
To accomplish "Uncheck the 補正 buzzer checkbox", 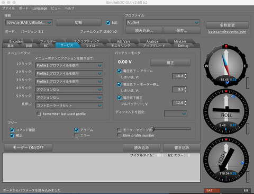I will tap(12, 136).
